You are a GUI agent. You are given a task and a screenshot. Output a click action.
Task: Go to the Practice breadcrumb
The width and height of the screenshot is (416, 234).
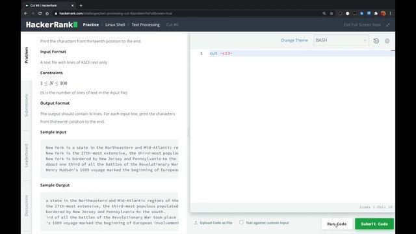(91, 25)
